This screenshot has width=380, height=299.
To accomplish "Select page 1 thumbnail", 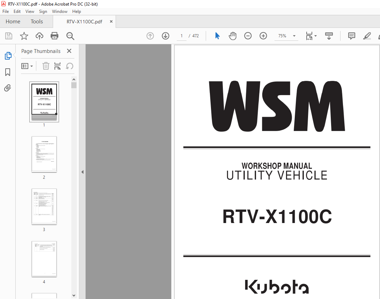I will (44, 101).
